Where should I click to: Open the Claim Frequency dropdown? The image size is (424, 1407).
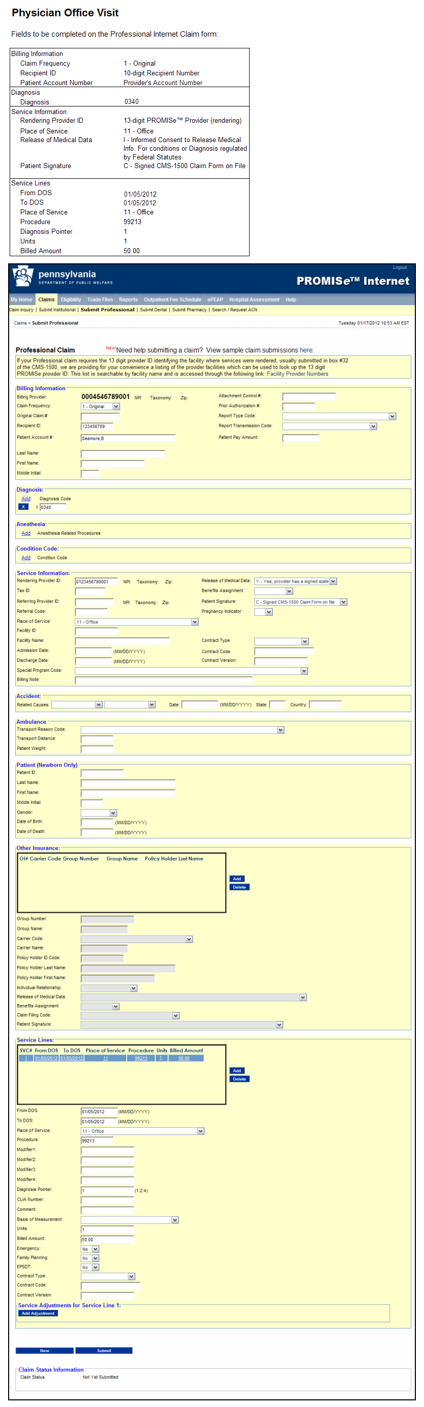115,407
